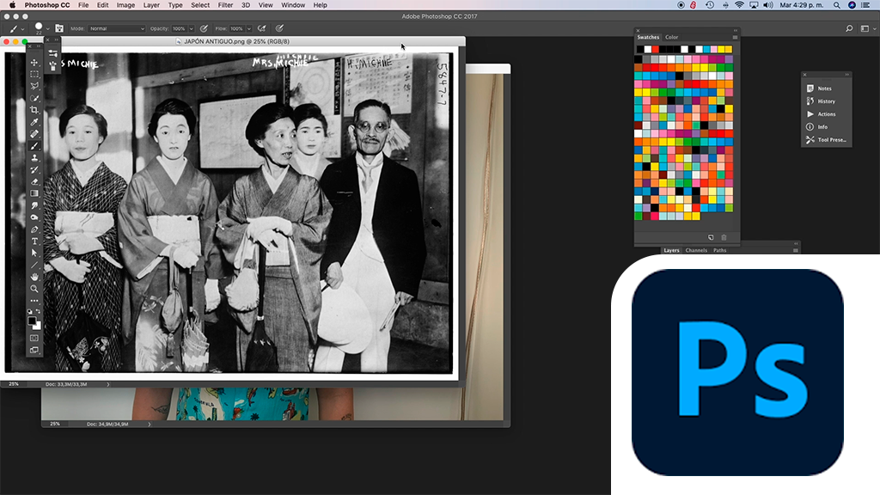Create new swatch in Swatches panel
Screen dimensions: 880x495
pos(711,237)
